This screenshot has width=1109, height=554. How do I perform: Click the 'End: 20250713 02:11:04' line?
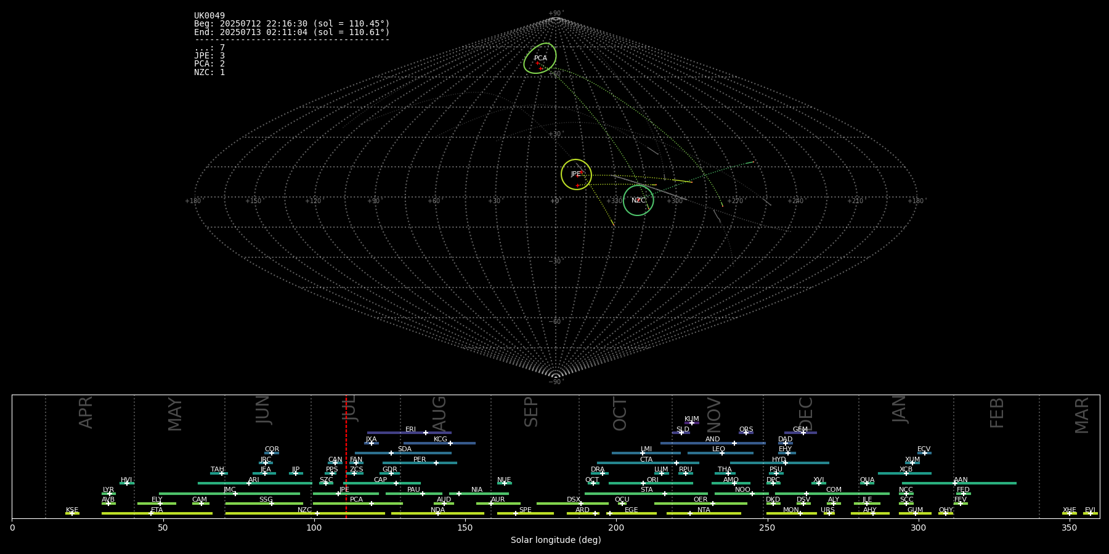[292, 32]
